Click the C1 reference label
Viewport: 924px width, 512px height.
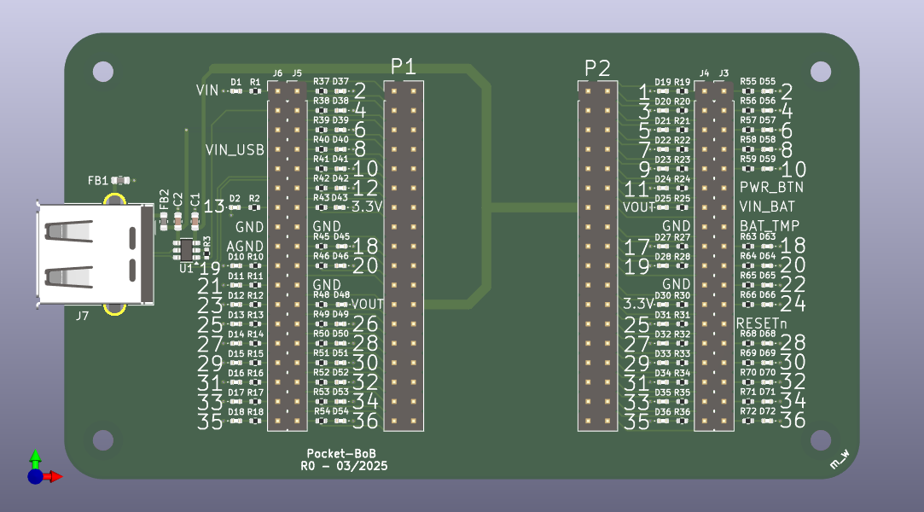(x=195, y=200)
